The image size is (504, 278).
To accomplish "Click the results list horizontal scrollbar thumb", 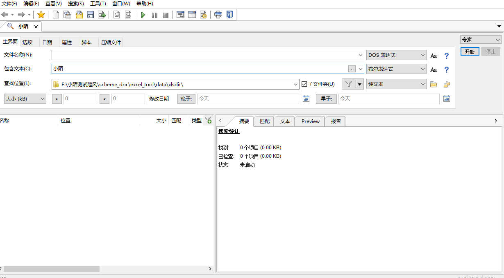I will 51,269.
